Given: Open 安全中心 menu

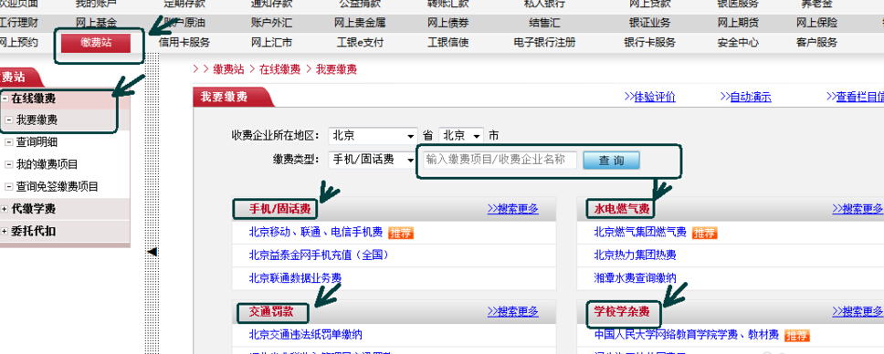Looking at the screenshot, I should 737,42.
